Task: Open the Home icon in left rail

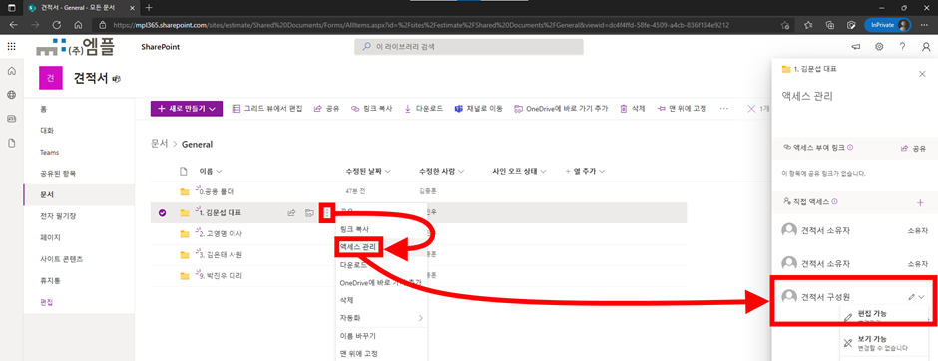Action: point(11,71)
